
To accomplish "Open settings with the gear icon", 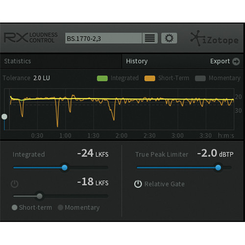I will pyautogui.click(x=169, y=38).
